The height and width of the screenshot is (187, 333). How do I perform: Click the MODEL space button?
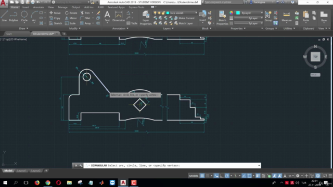point(194,176)
